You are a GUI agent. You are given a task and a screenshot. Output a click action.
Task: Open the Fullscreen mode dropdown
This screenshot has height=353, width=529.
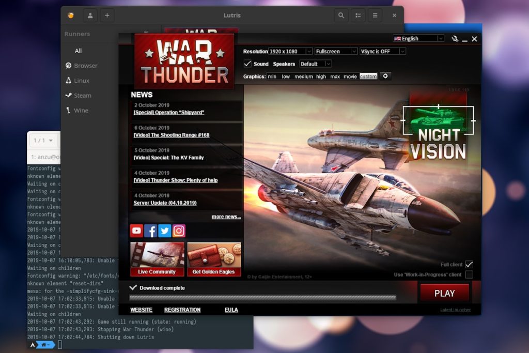click(x=336, y=51)
